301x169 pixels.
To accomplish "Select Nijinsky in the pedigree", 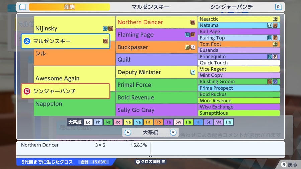I will point(75,25).
